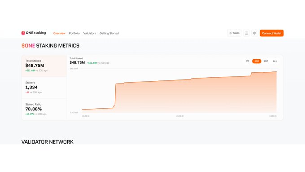The height and width of the screenshot is (172, 305).
Task: Select the Stakers metric card
Action: pos(44,88)
